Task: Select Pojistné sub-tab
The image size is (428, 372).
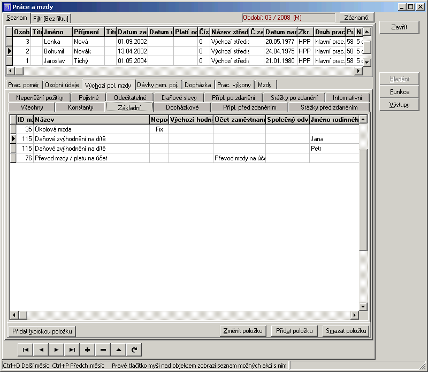Action: (89, 98)
